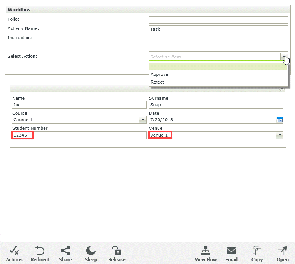The width and height of the screenshot is (295, 264).
Task: Click the Folio input field
Action: click(218, 20)
